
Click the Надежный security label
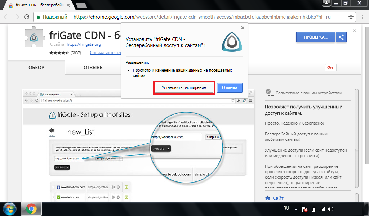pos(55,17)
